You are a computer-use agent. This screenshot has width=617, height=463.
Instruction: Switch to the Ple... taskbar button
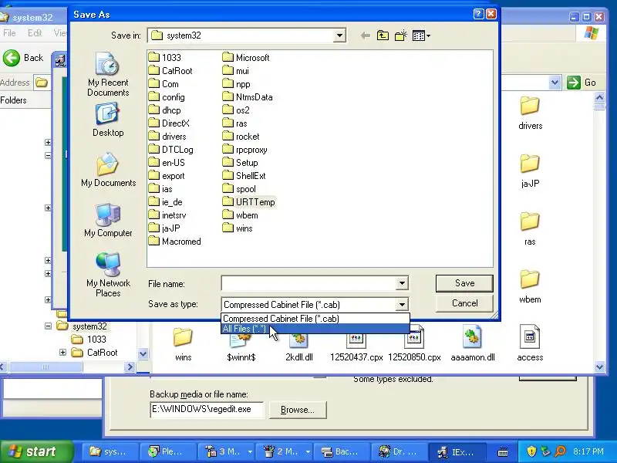pyautogui.click(x=167, y=451)
